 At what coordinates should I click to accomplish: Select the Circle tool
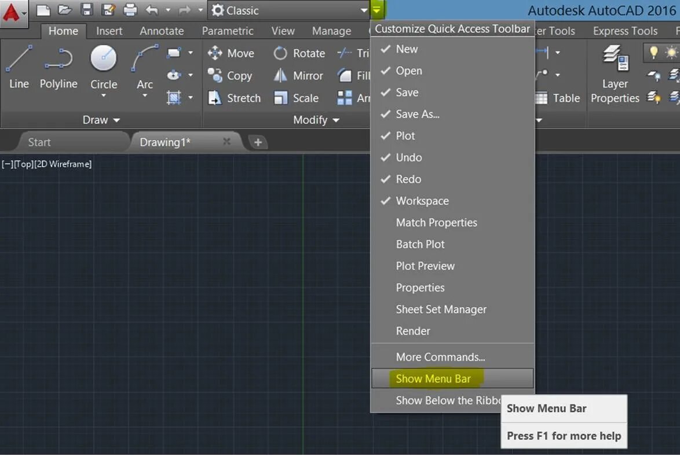tap(104, 67)
